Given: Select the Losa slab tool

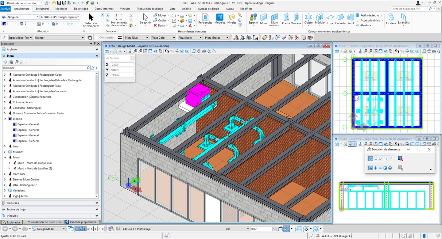Looking at the screenshot, I should 330,19.
